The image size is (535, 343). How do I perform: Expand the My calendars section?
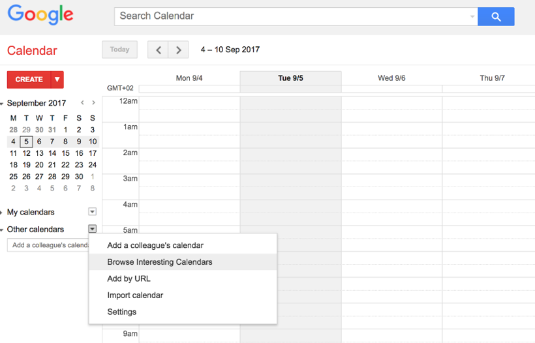2,213
